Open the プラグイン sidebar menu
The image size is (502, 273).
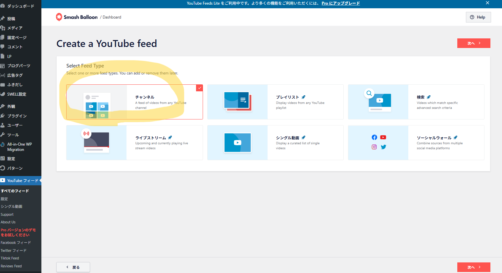point(17,116)
